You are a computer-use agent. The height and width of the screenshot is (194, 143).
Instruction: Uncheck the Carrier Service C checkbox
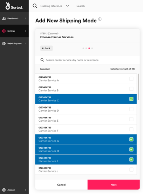click(131, 99)
